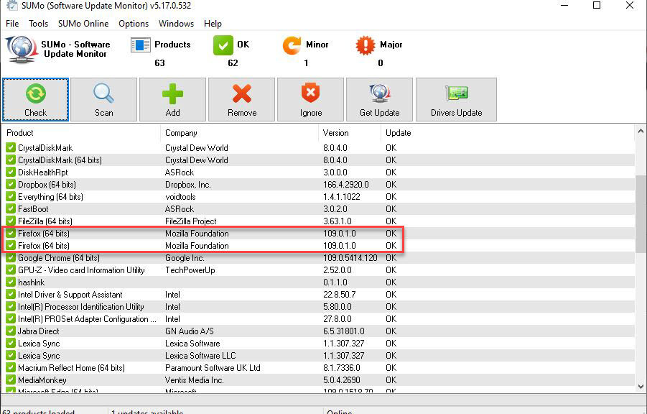
Task: Click the SUMo globe logo icon
Action: [22, 49]
